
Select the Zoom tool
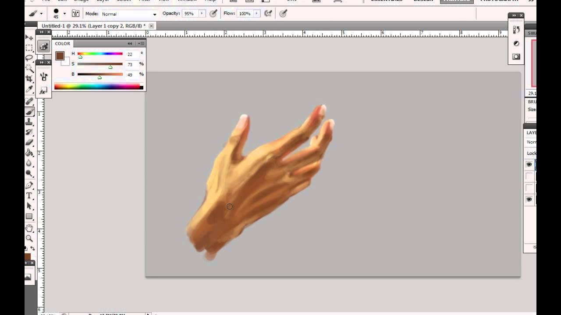click(x=29, y=238)
